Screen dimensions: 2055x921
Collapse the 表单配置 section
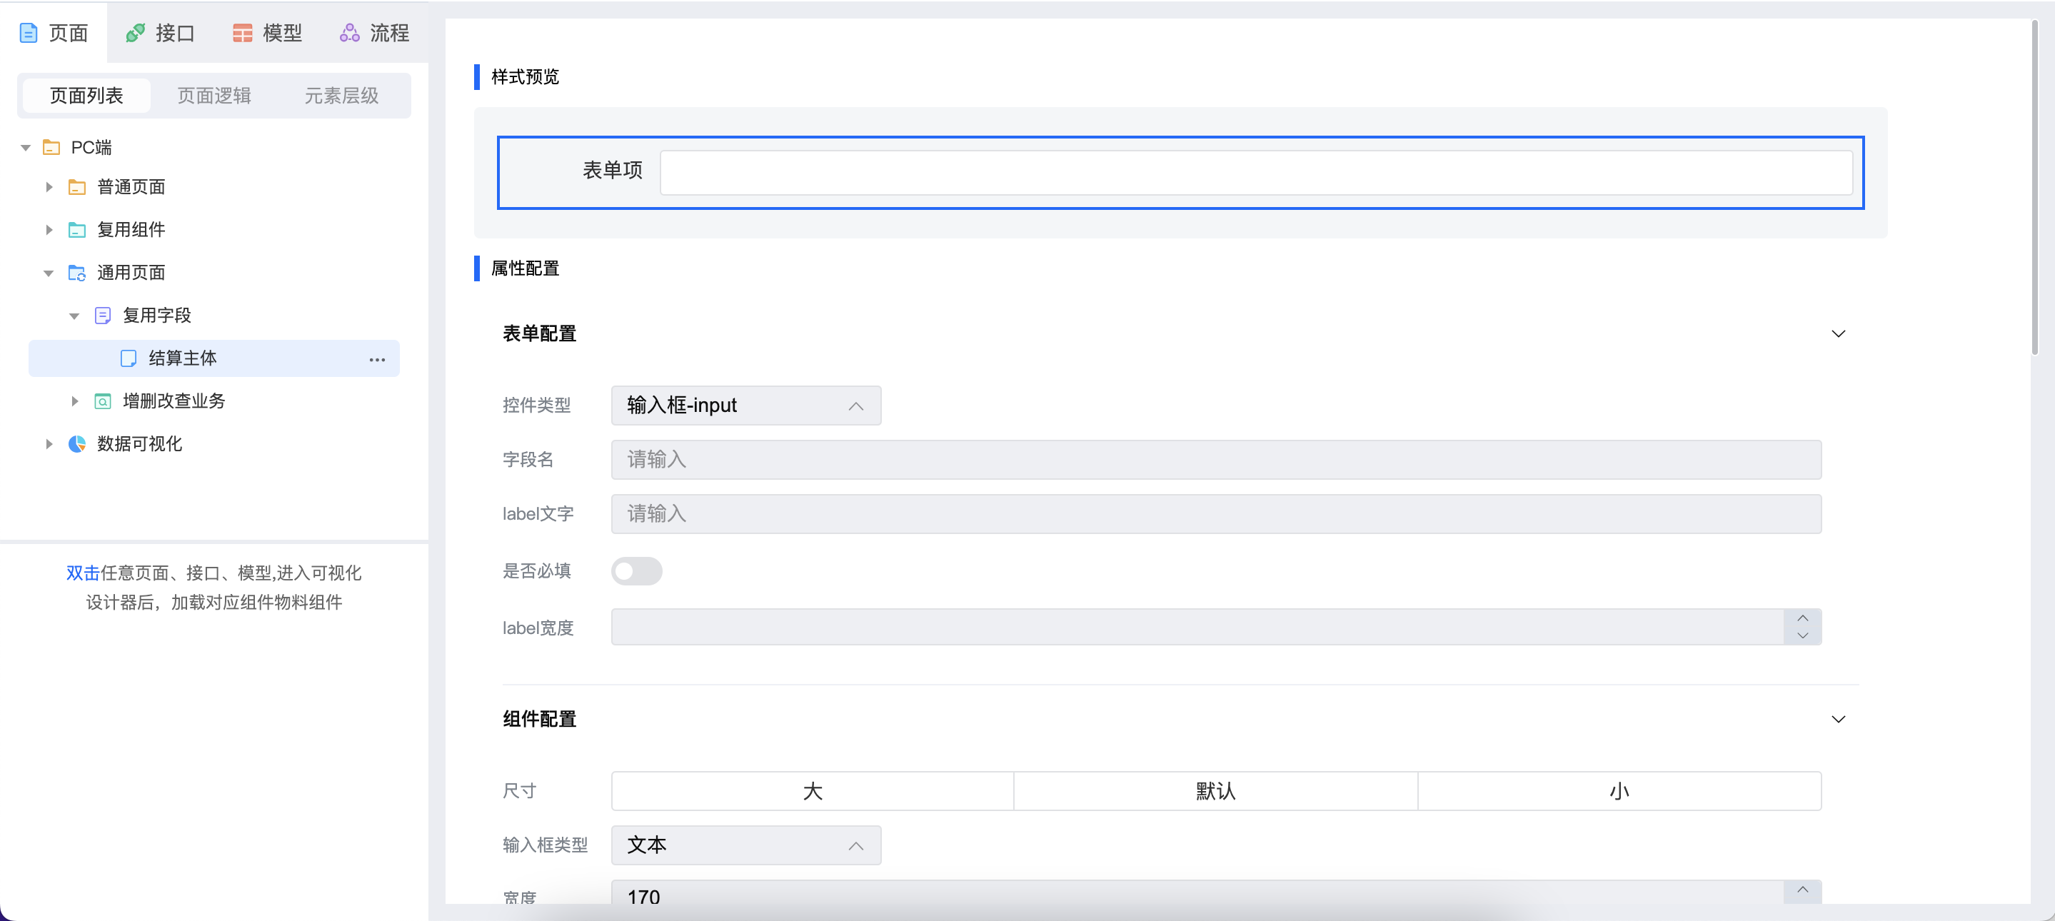click(x=1838, y=333)
